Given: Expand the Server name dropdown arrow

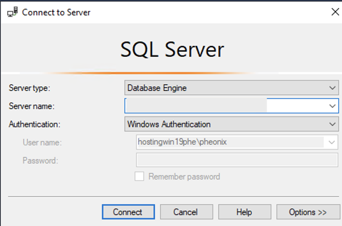Looking at the screenshot, I should coord(332,106).
